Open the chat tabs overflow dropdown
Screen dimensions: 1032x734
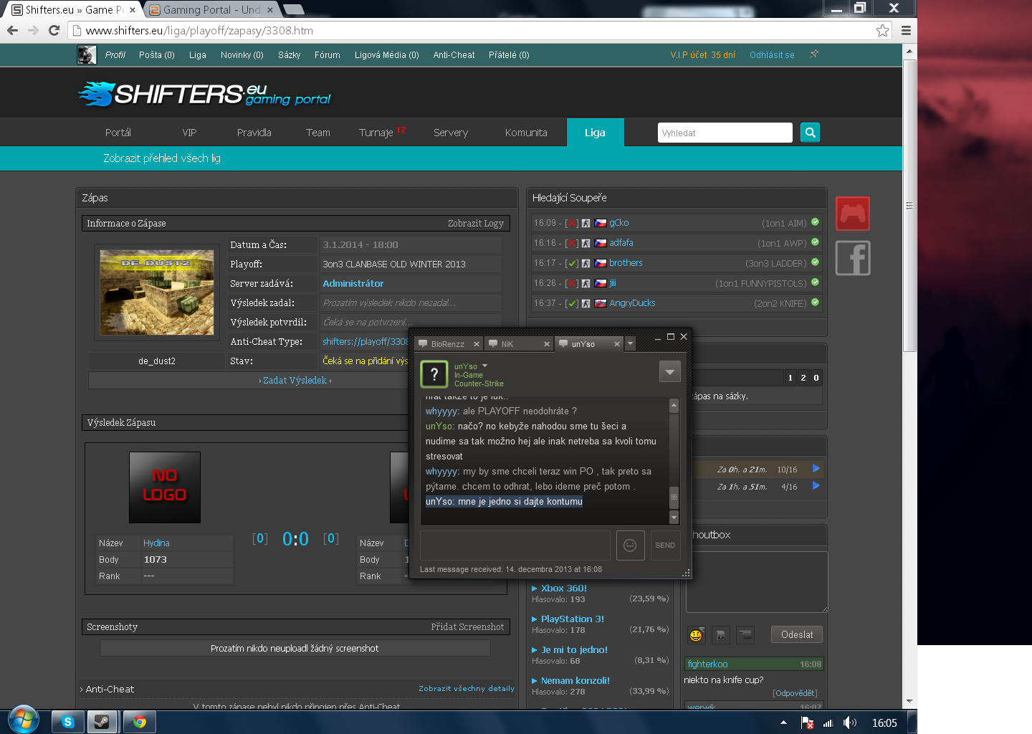point(631,344)
